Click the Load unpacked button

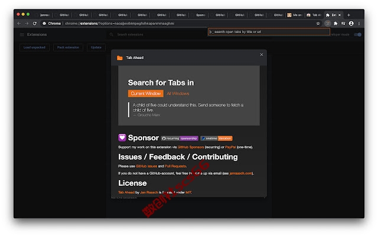point(34,47)
